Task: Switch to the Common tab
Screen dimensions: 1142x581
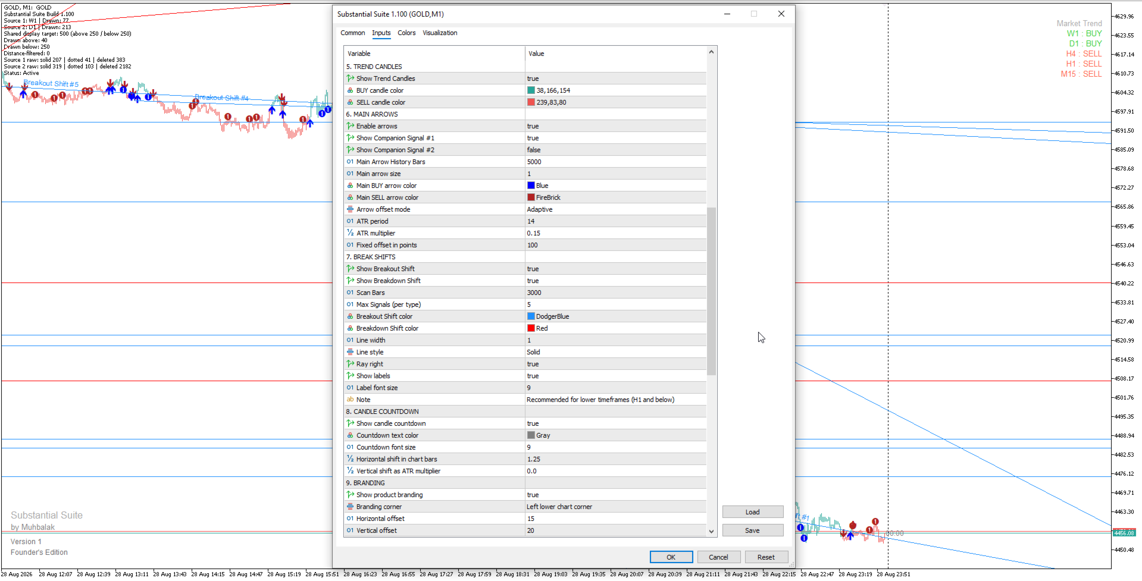Action: [352, 33]
